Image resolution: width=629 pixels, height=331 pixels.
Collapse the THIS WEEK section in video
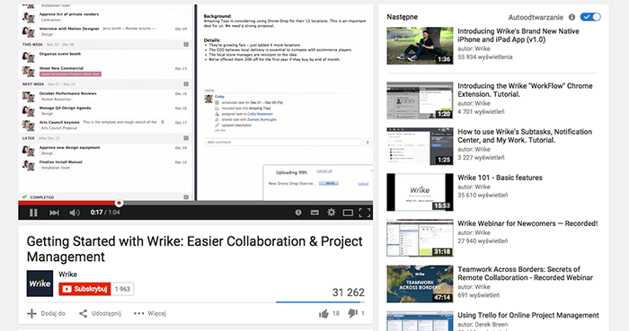pos(186,45)
